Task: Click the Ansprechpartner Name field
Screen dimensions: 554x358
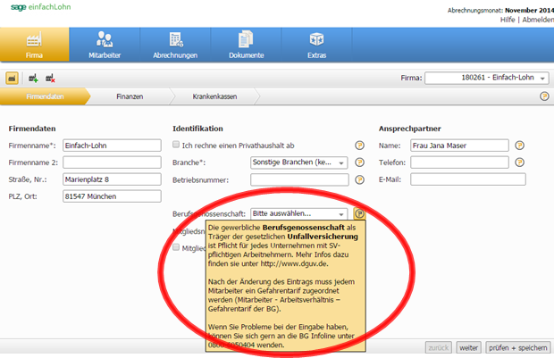Action: [x=459, y=146]
